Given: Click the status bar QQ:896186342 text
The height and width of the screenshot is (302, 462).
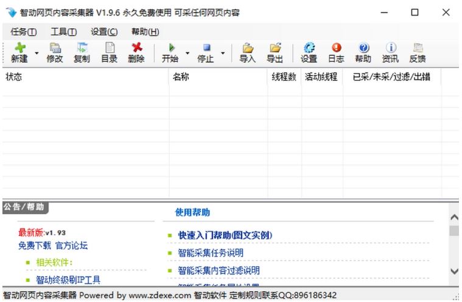Looking at the screenshot, I should tap(307, 295).
